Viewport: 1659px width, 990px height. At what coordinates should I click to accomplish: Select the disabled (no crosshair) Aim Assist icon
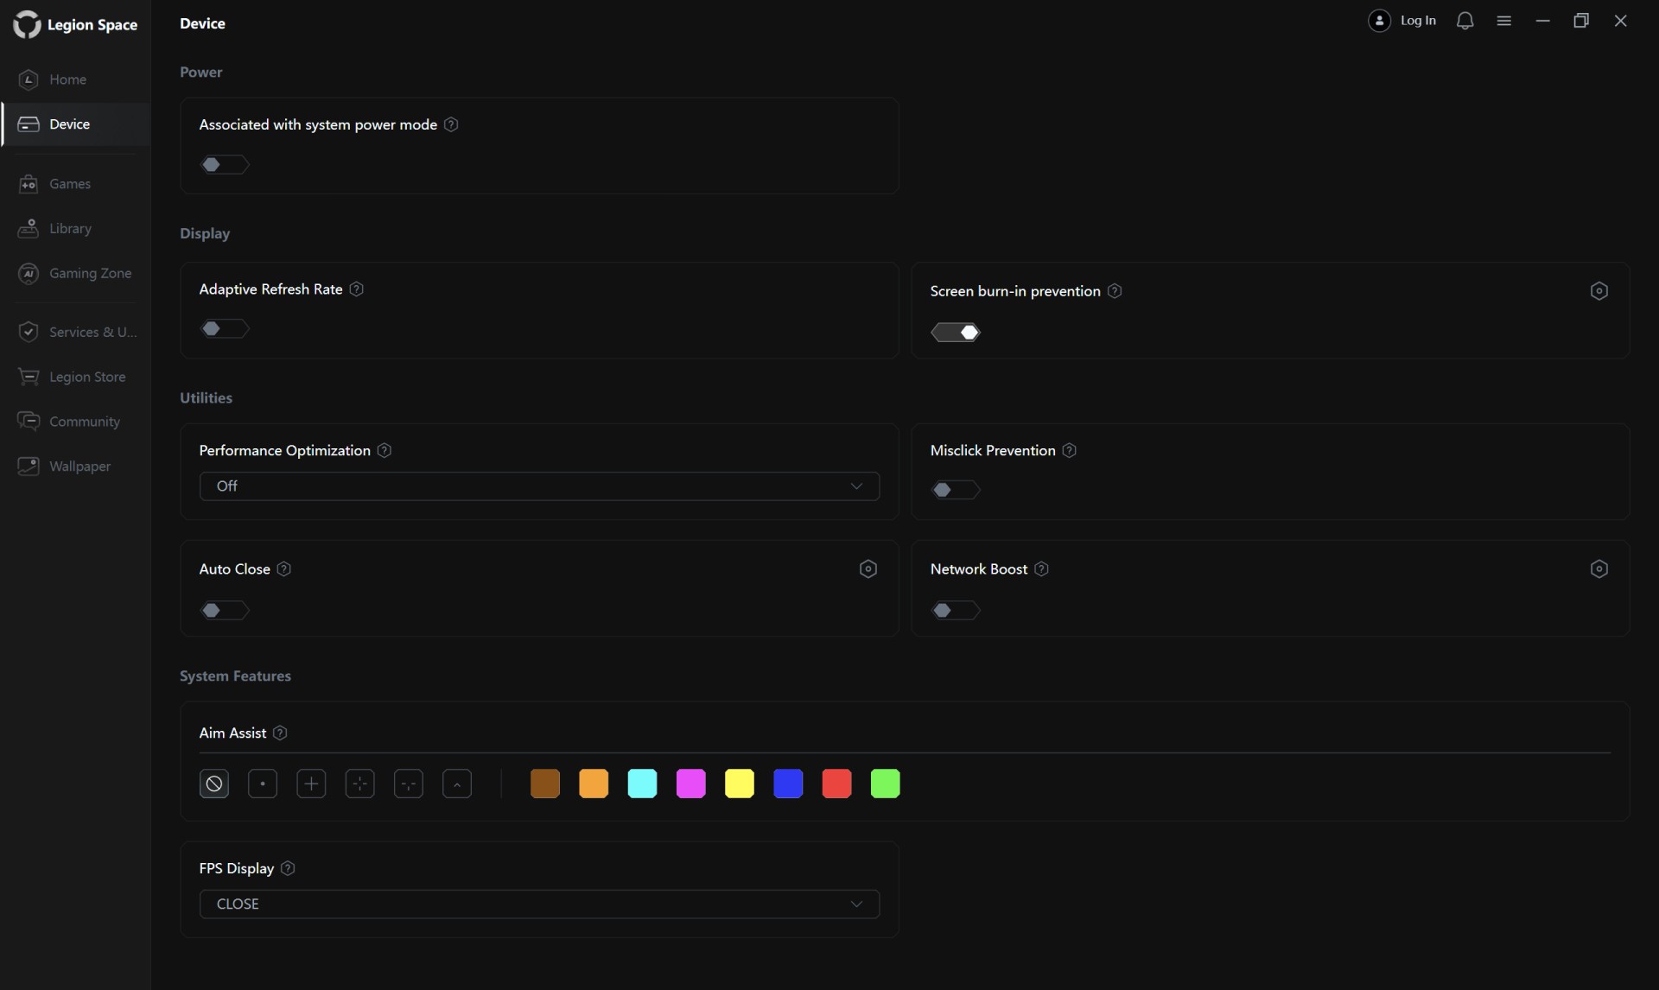(x=214, y=784)
